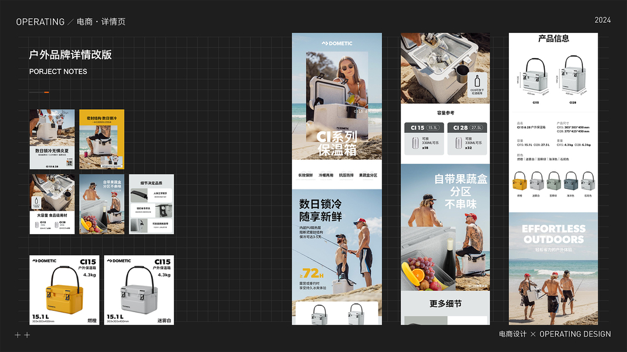
Task: Click the DOMETIC logo atop the first detail page
Action: [x=337, y=43]
